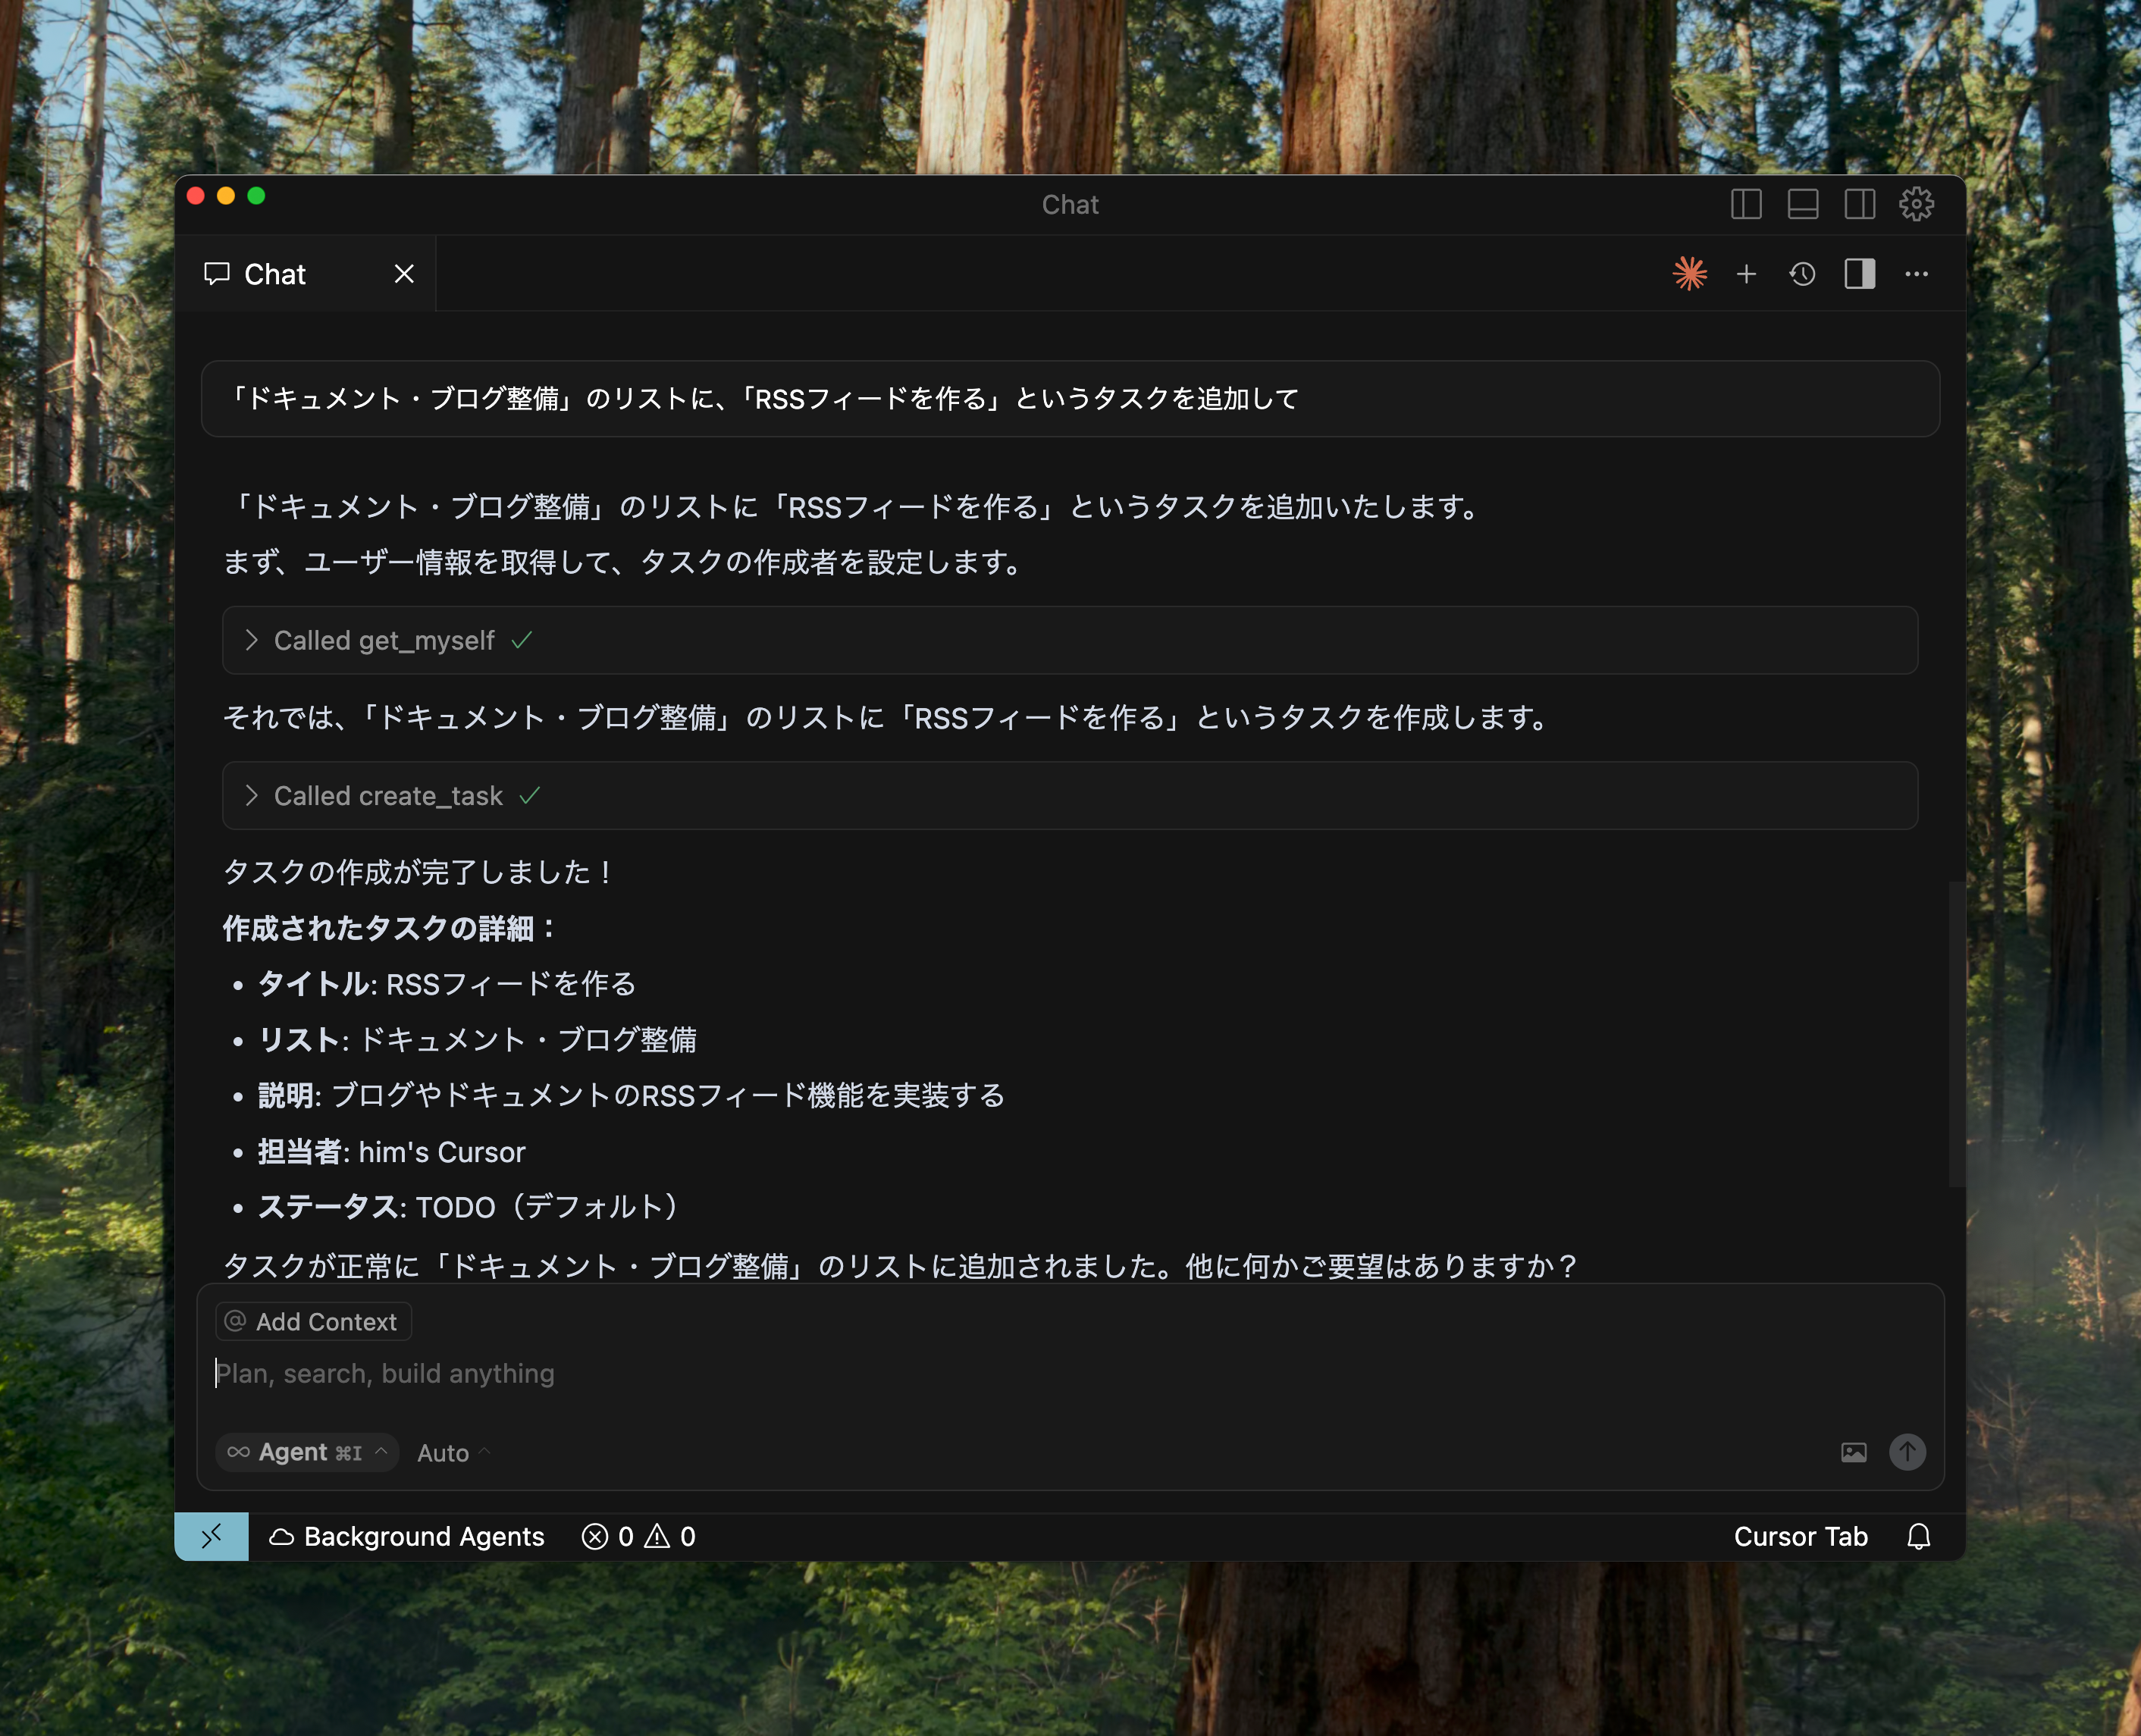
Task: Click the line リスト: ドキュメント・ブログ整備
Action: point(478,1040)
